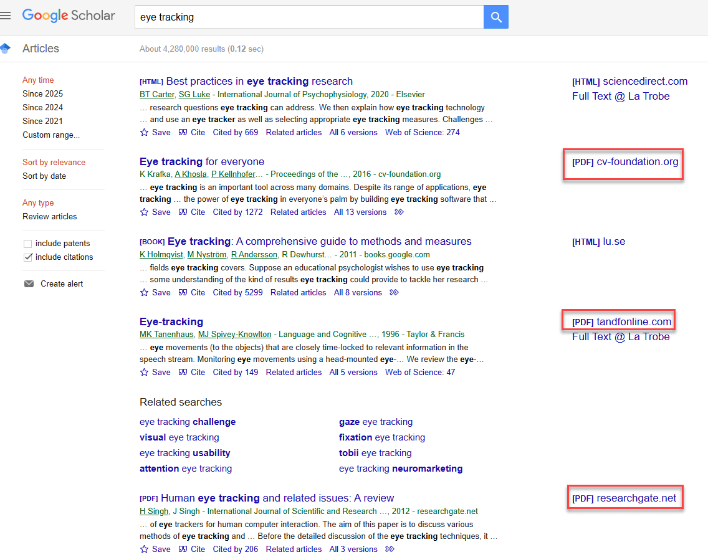Click Save star for Eye tracking for everyone
The height and width of the screenshot is (557, 708).
point(144,212)
